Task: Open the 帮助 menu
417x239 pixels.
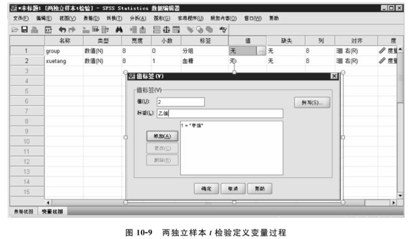Action: click(273, 18)
